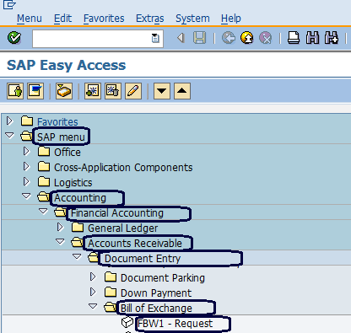Click the Move Favorites Down arrow button
Screen dimensions: 351x333
162,91
